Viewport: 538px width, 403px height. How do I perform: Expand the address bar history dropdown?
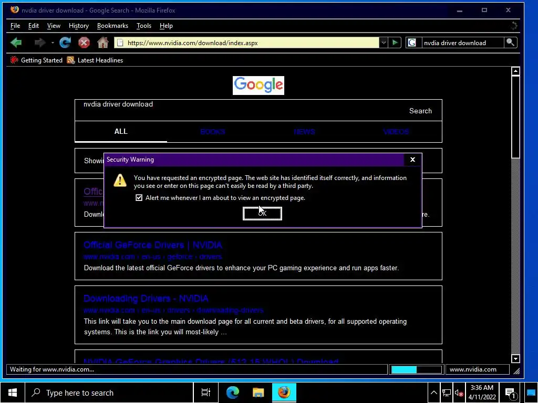coord(383,43)
